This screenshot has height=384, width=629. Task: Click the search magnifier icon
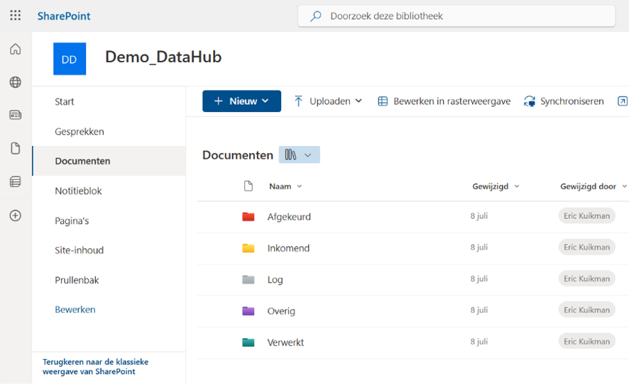pyautogui.click(x=316, y=16)
